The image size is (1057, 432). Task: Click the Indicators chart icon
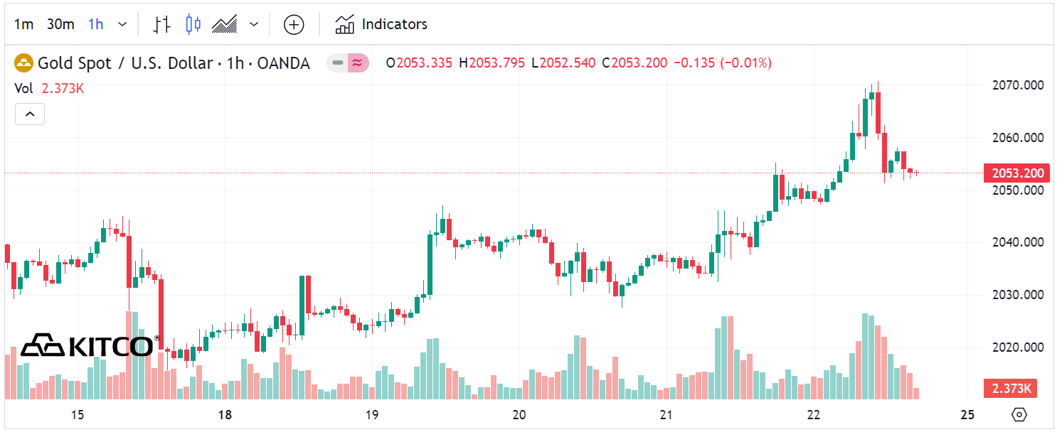(345, 25)
